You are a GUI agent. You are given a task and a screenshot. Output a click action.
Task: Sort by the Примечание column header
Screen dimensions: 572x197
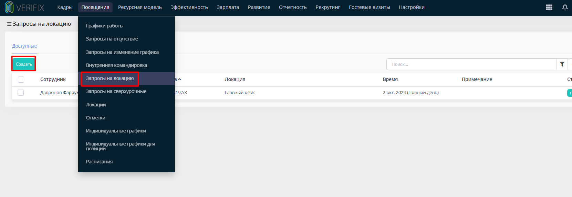coord(477,79)
